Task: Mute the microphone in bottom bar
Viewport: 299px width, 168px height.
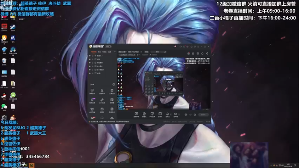Action: pos(167,115)
